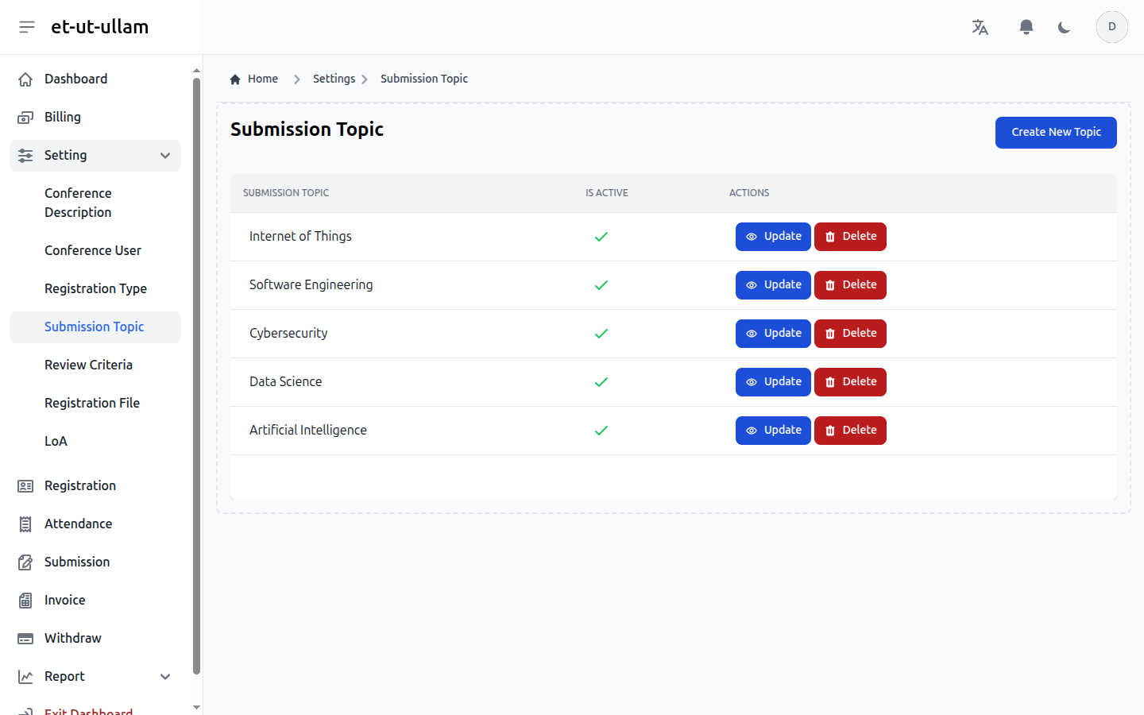Screen dimensions: 1144x715
Task: Click the Withdraw card icon
Action: click(25, 639)
